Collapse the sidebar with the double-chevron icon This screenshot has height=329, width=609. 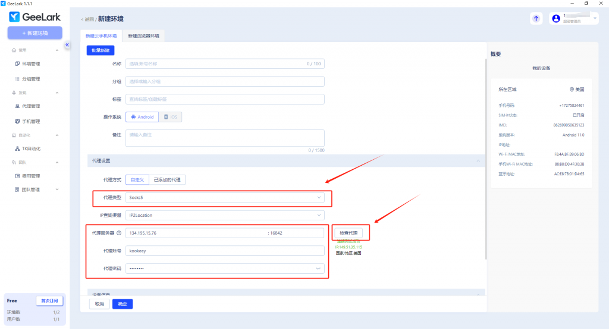(x=67, y=45)
